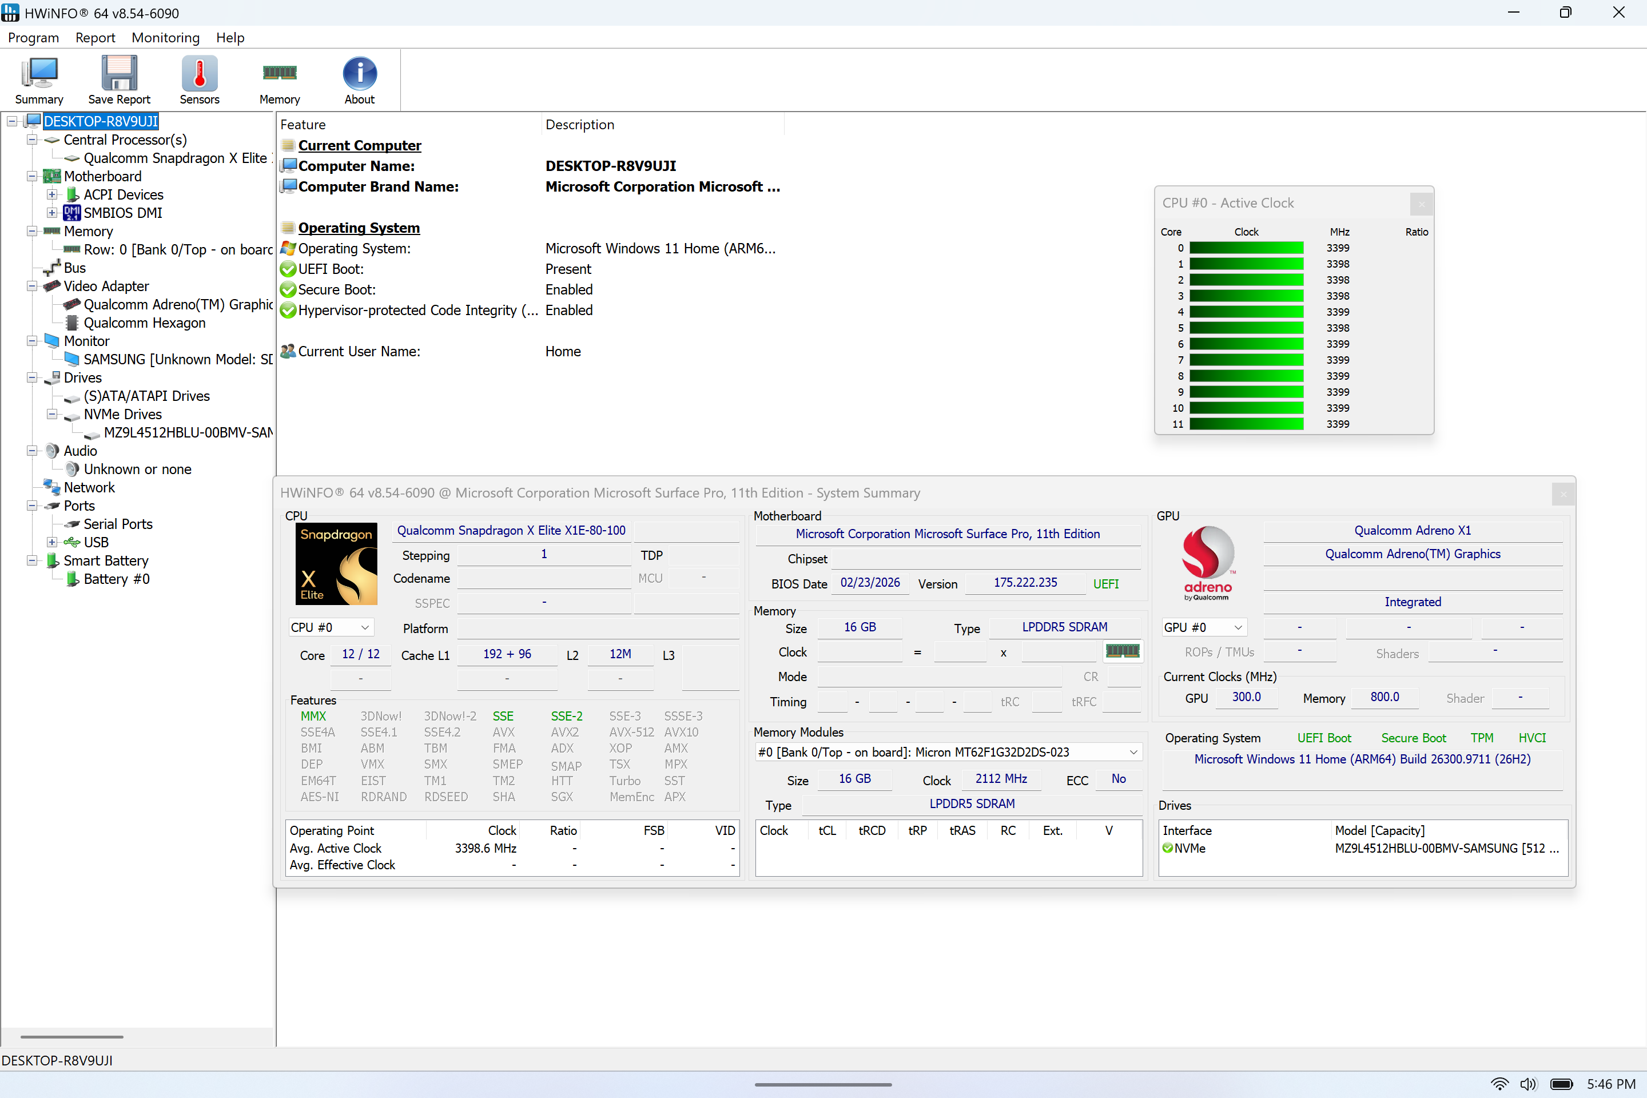Screen dimensions: 1647x1098
Task: Click the memory module icon beside Clock
Action: [x=1123, y=652]
